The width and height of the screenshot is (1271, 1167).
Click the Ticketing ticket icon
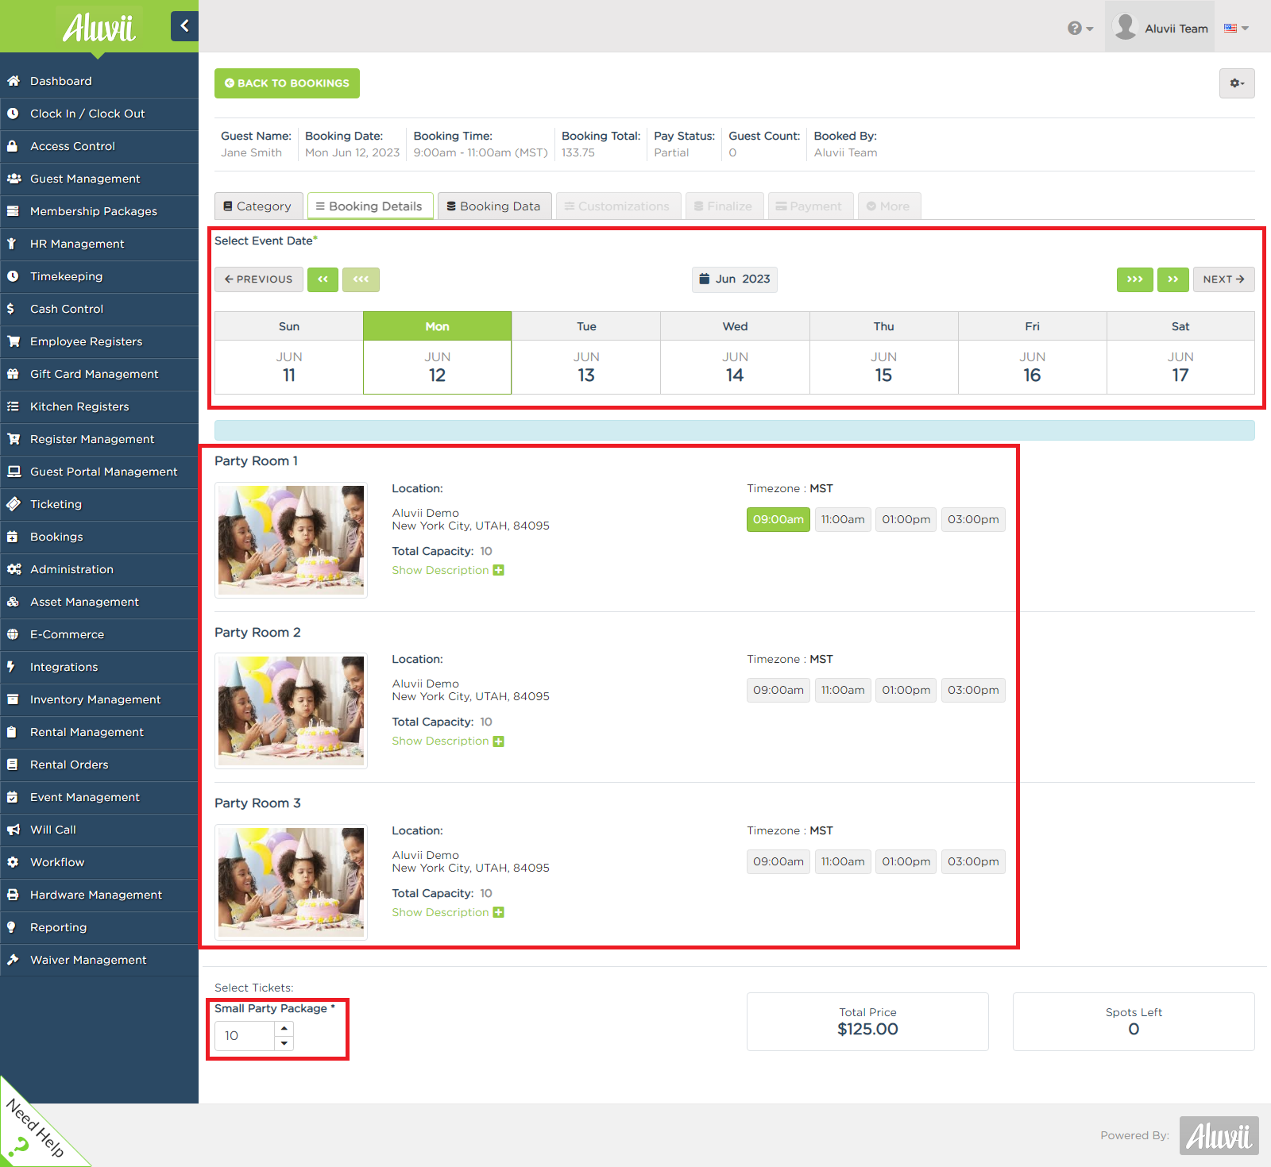(13, 504)
